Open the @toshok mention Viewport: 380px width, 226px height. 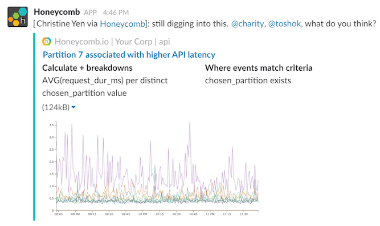(x=284, y=24)
